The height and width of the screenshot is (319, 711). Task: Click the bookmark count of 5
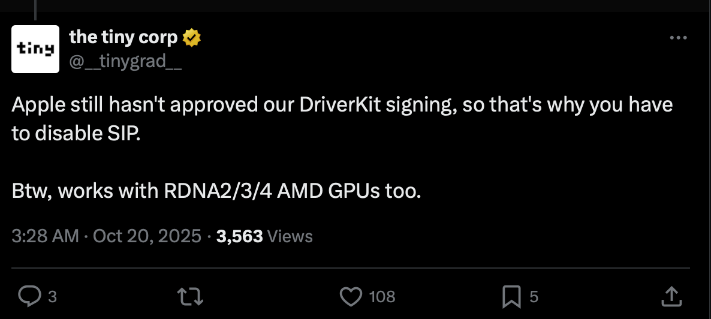pos(534,296)
